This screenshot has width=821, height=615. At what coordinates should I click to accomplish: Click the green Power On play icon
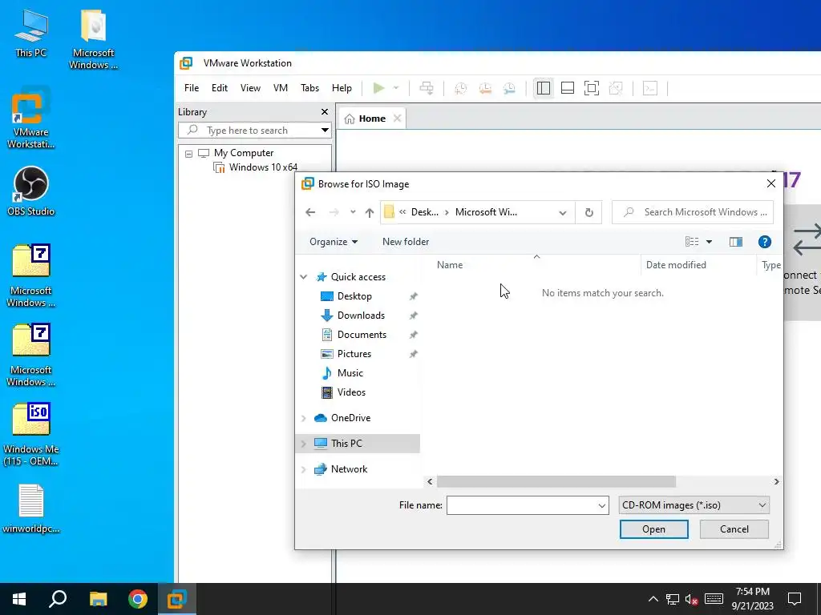pyautogui.click(x=378, y=88)
